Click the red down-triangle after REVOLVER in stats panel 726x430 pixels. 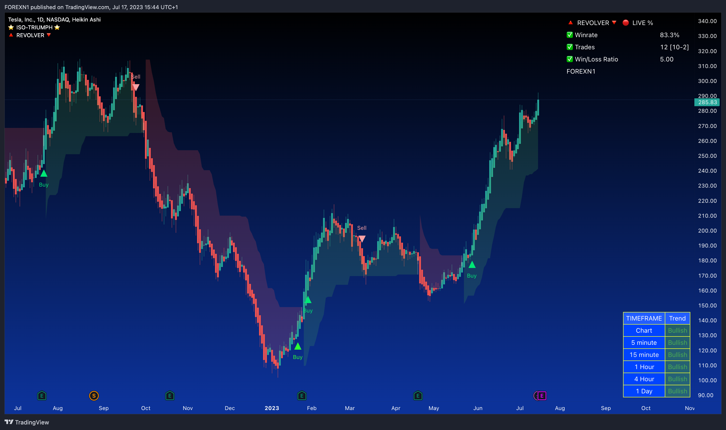614,22
